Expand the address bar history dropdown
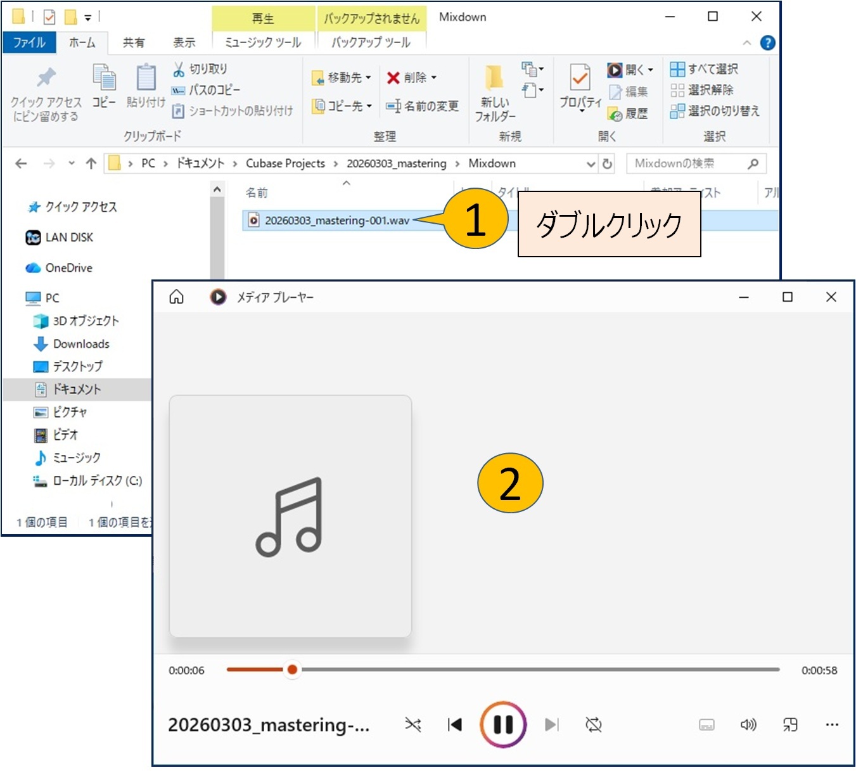The width and height of the screenshot is (856, 775). [x=591, y=164]
